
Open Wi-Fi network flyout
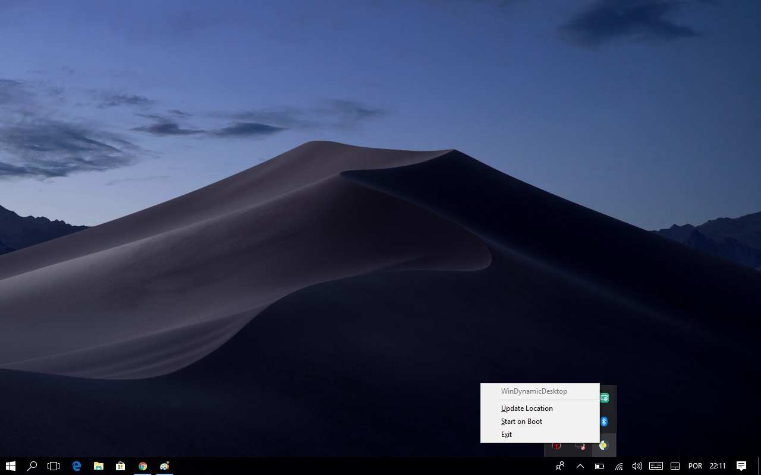tap(619, 466)
